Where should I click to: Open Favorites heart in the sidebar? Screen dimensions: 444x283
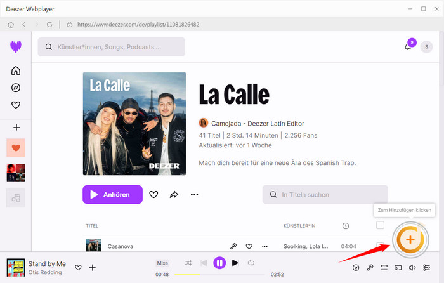(x=16, y=105)
